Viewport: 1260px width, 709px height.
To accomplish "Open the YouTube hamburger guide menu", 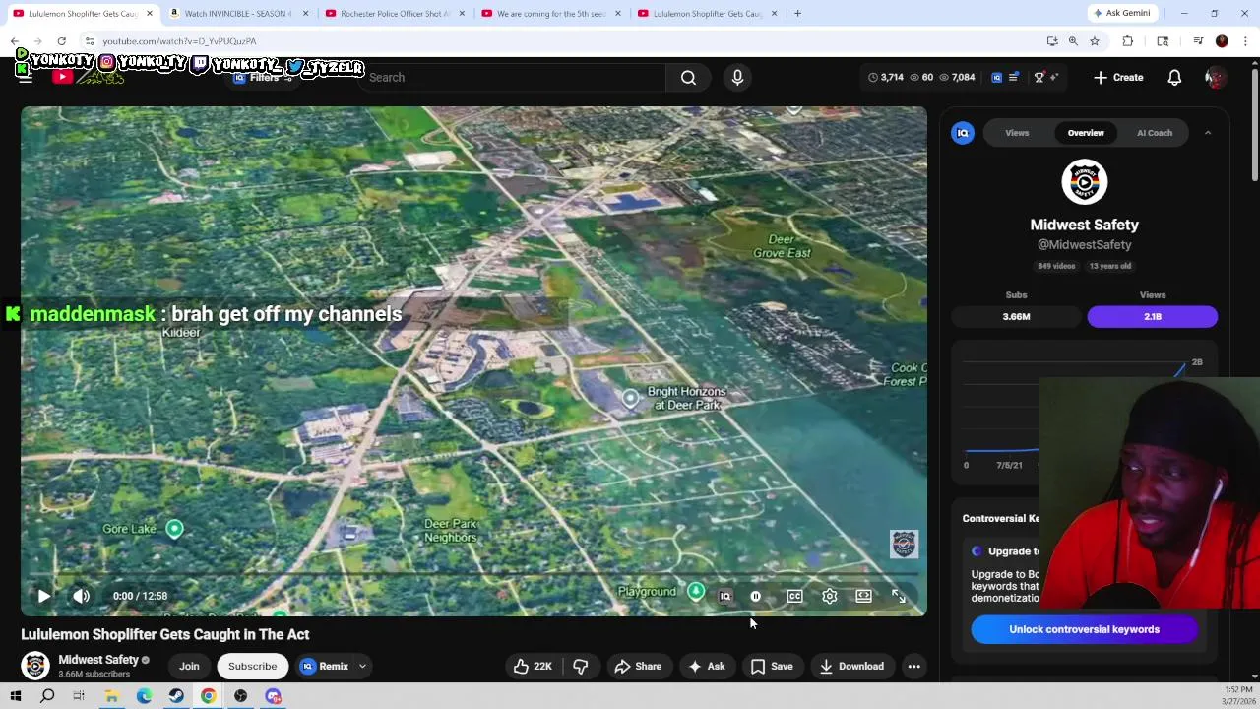I will pos(26,77).
